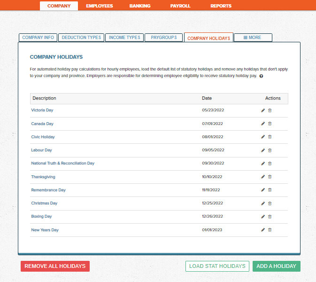
Task: Switch to the Company Info tab
Action: (38, 38)
